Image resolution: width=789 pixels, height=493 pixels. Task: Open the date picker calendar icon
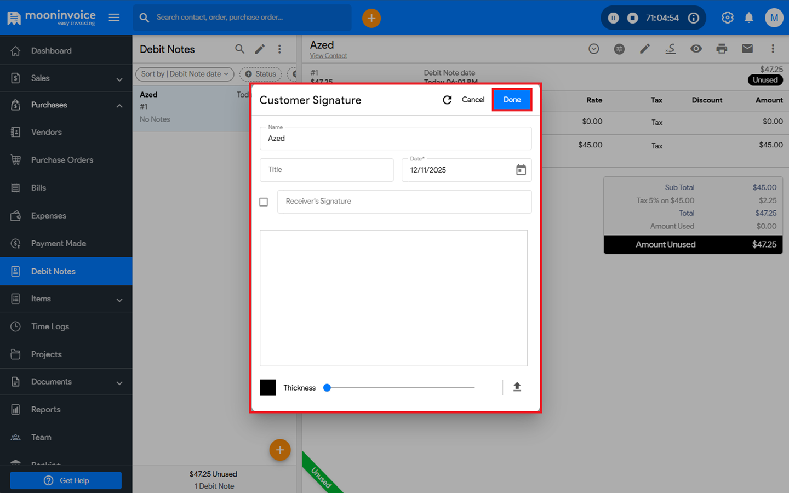[521, 170]
